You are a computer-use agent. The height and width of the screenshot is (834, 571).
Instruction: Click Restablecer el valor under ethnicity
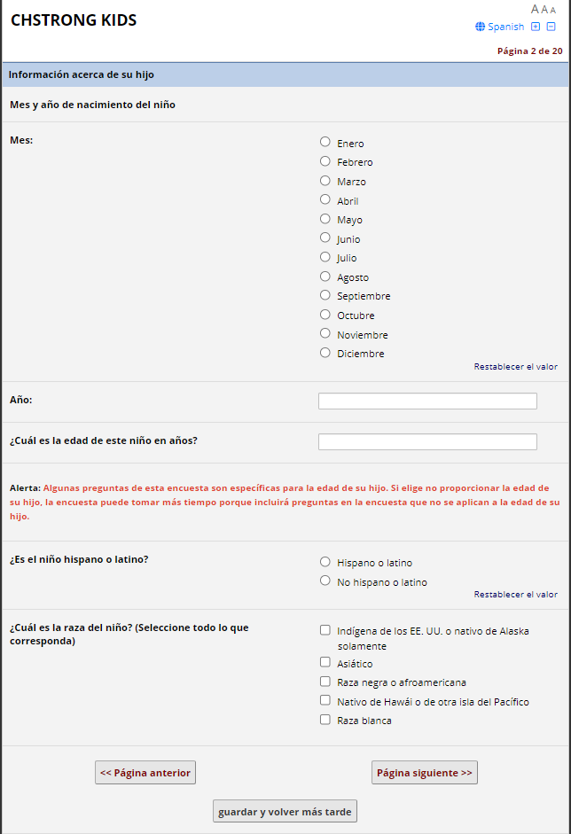515,595
